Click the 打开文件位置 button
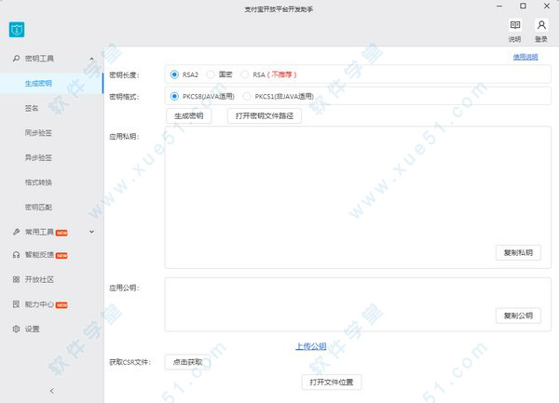The width and height of the screenshot is (559, 403). (x=332, y=383)
